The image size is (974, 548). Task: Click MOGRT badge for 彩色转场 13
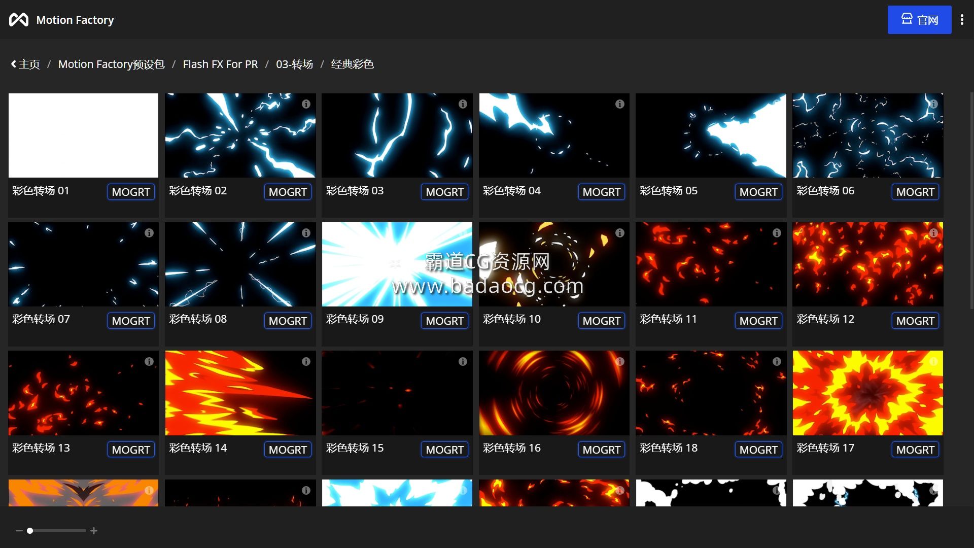click(131, 450)
